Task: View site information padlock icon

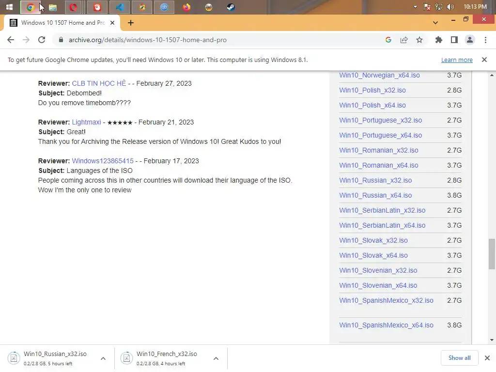Action: click(x=61, y=40)
